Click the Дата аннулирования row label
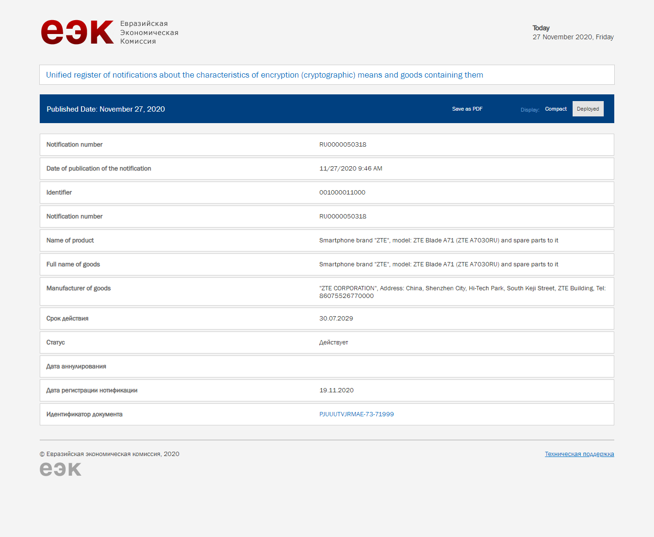The height and width of the screenshot is (537, 654). pyautogui.click(x=76, y=366)
